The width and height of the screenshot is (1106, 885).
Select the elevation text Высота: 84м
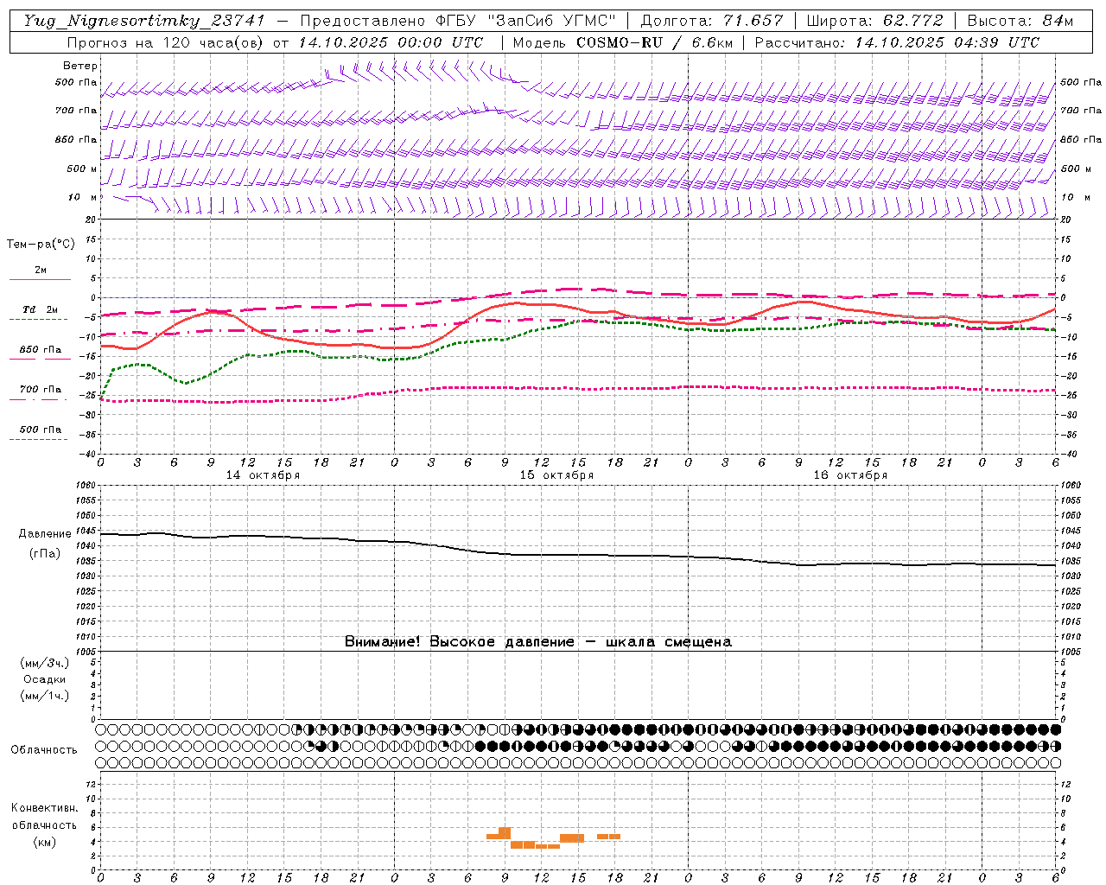click(1020, 21)
